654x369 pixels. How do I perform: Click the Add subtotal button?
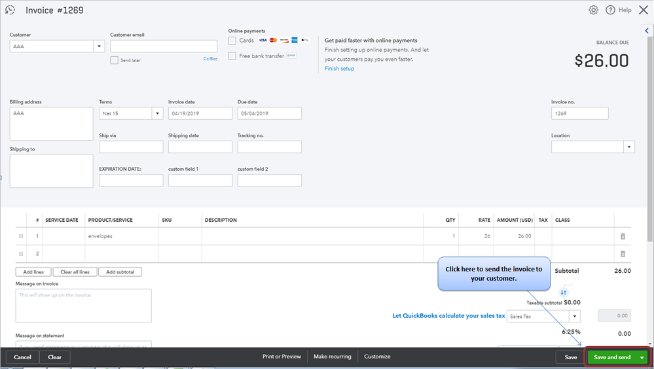coord(120,272)
